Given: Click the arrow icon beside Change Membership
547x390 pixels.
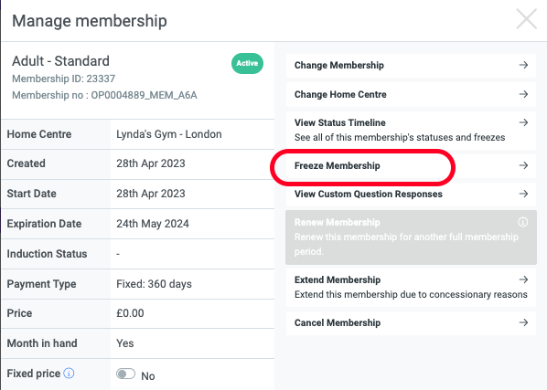Looking at the screenshot, I should [523, 65].
